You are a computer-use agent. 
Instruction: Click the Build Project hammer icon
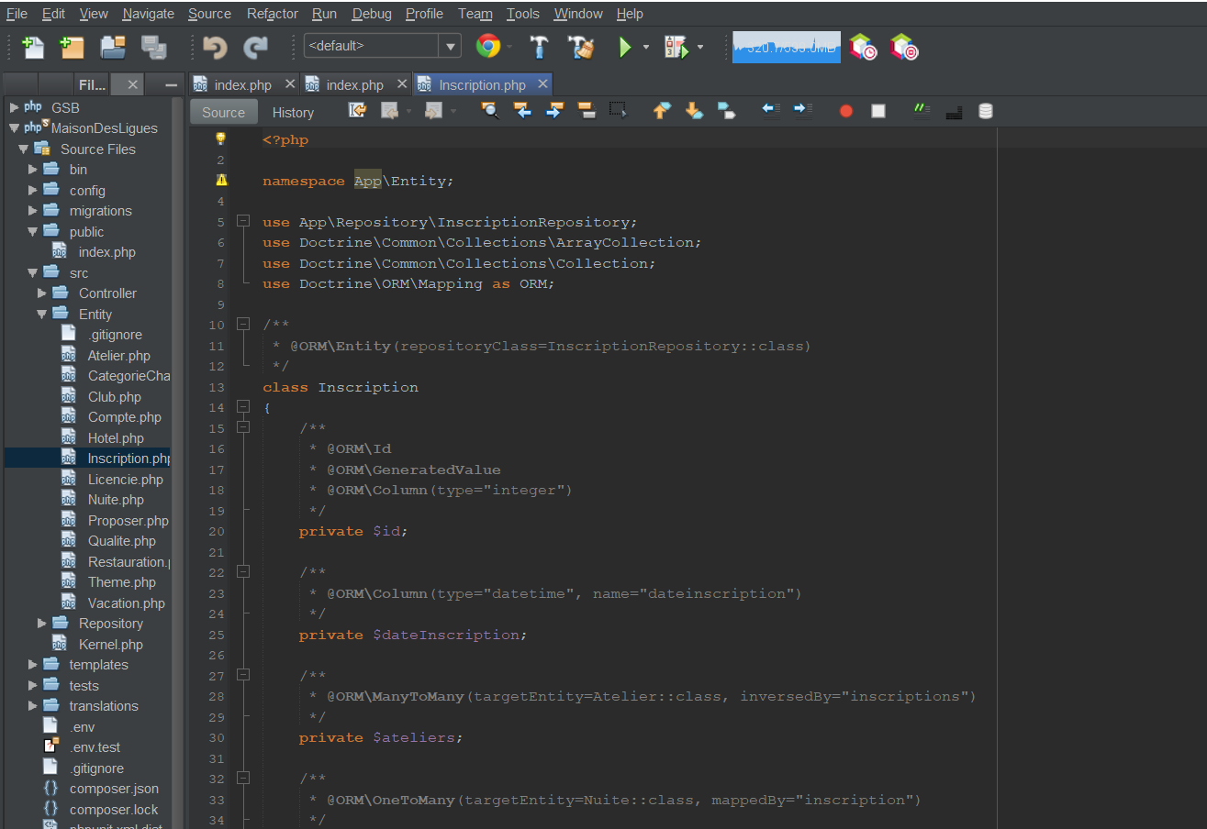coord(540,47)
